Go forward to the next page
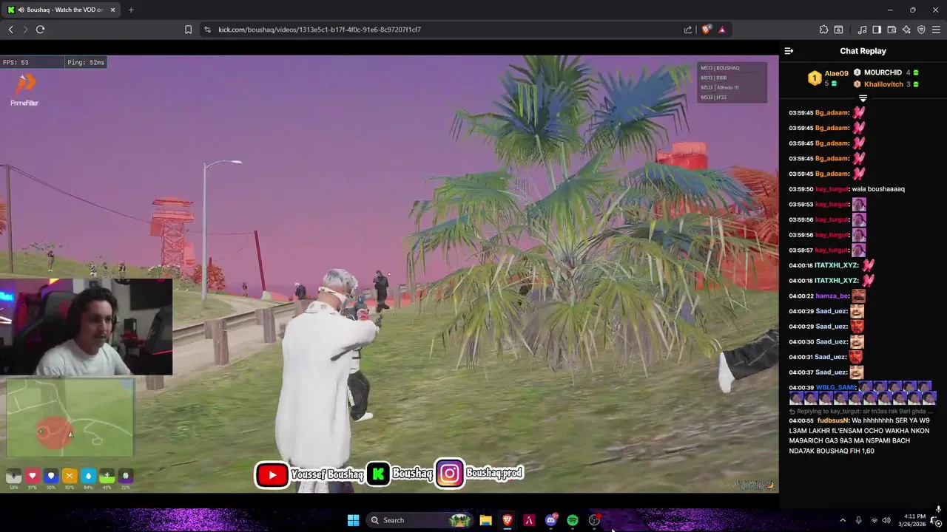Image resolution: width=947 pixels, height=532 pixels. coord(25,30)
